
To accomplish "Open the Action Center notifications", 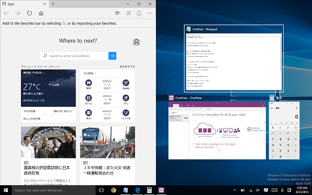I will coord(266,190).
